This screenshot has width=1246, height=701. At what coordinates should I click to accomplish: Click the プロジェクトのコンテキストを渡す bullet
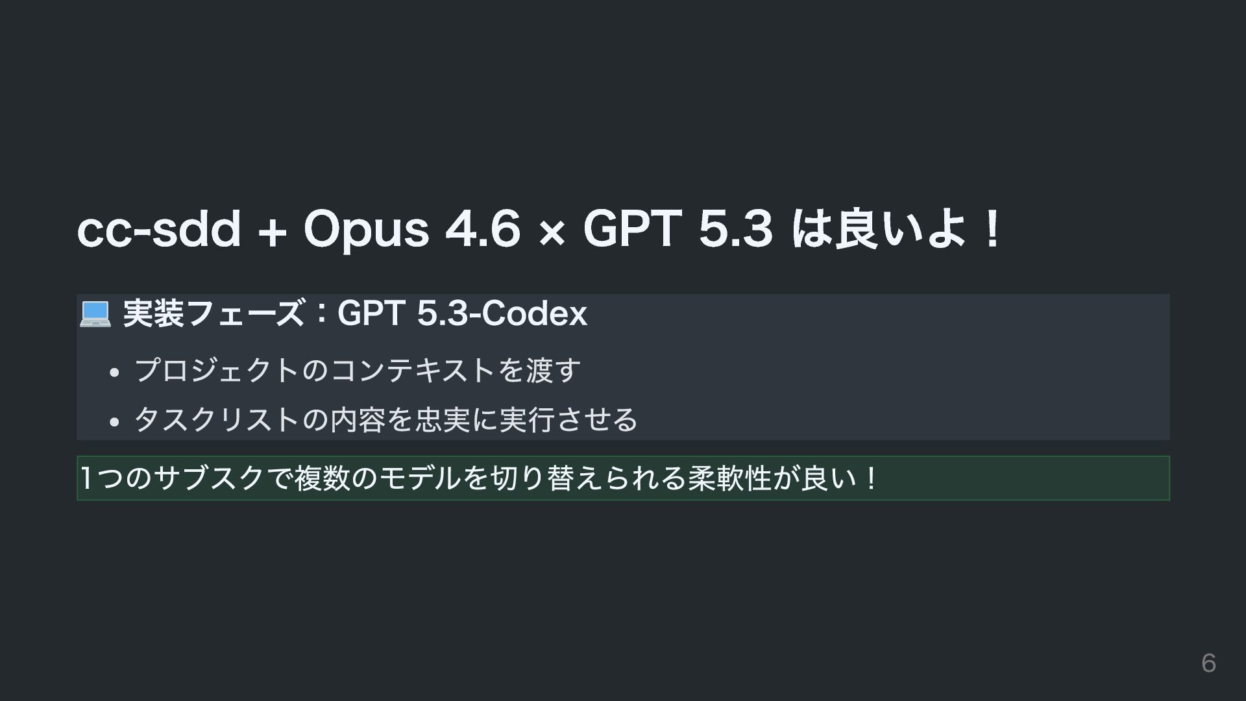[x=358, y=371]
